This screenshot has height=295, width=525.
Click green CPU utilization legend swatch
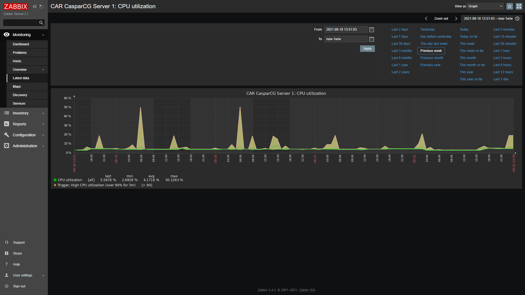click(55, 180)
